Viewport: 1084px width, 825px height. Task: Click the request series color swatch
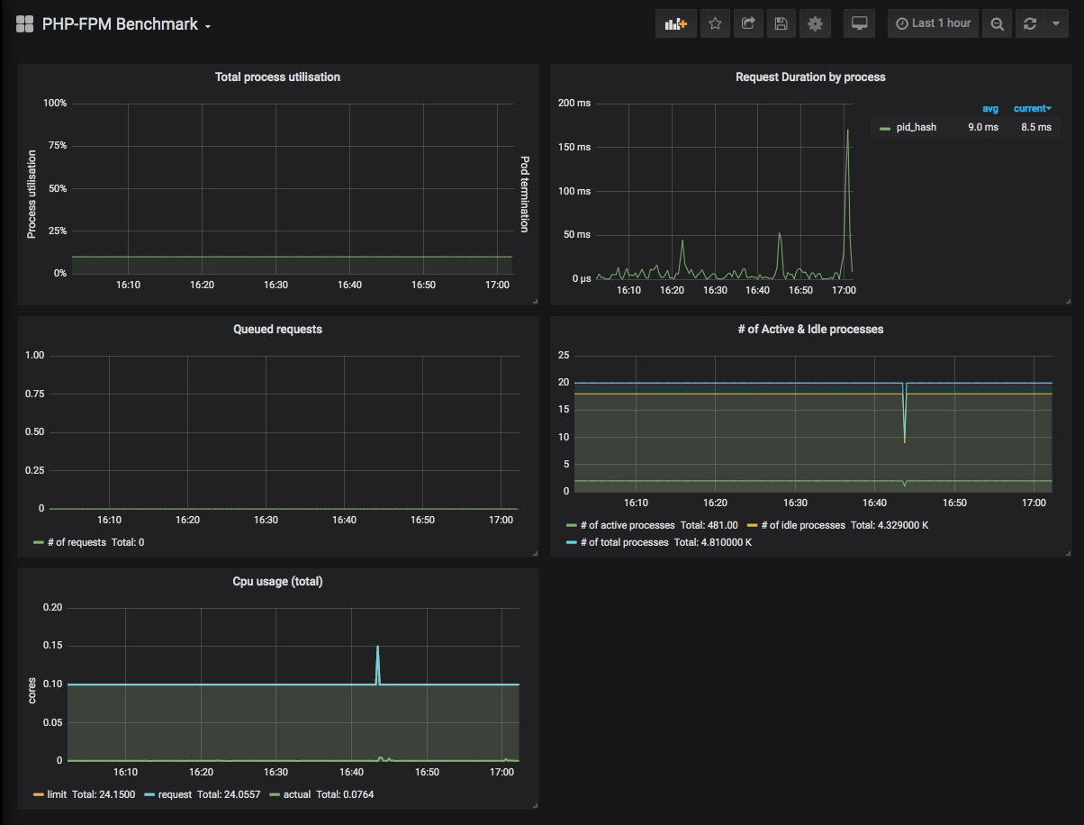[x=149, y=795]
